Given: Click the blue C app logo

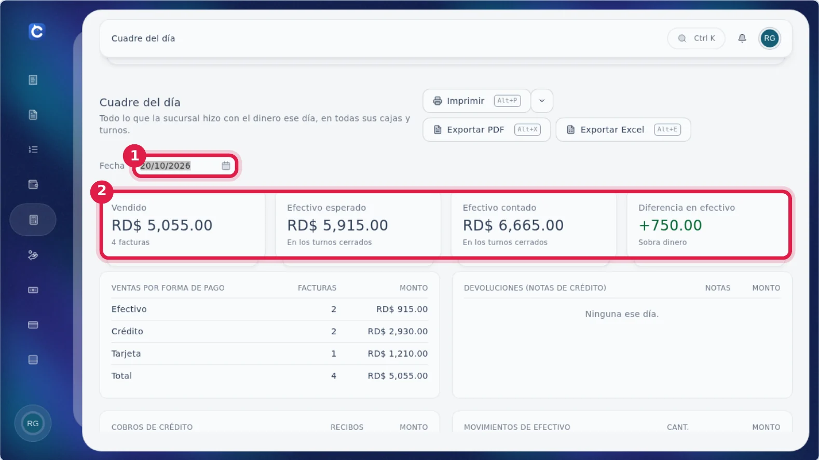Looking at the screenshot, I should 36,32.
